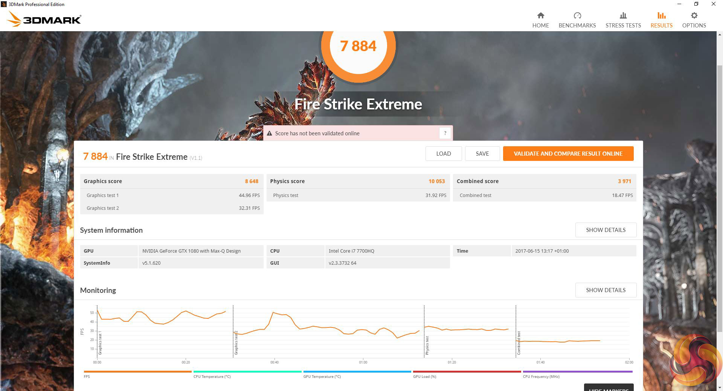The image size is (723, 391).
Task: Expand System information with Show Details
Action: click(606, 230)
